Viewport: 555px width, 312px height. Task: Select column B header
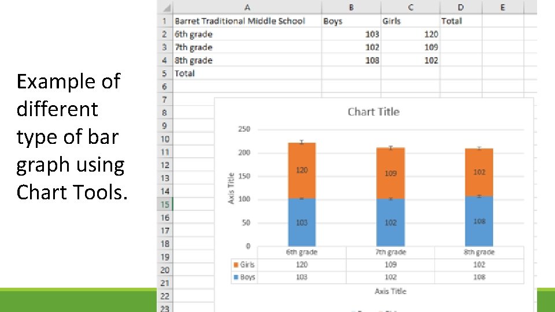pyautogui.click(x=351, y=8)
